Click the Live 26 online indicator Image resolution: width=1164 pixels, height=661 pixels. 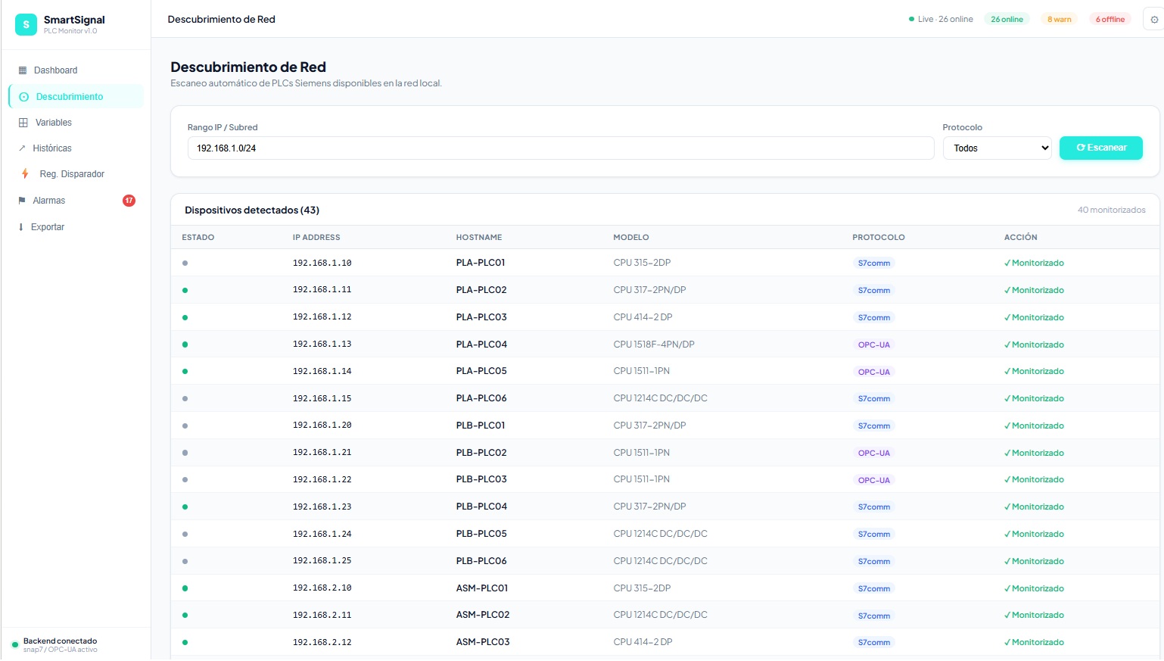click(x=941, y=20)
